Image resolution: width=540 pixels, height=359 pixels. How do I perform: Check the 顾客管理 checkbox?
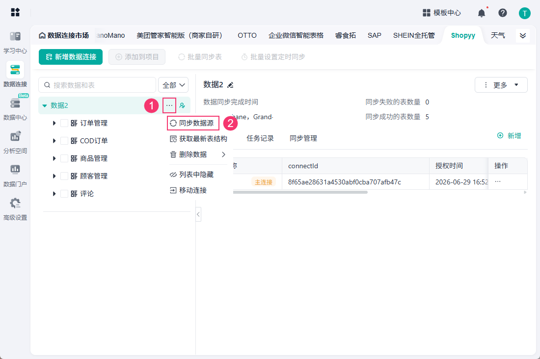click(x=64, y=176)
